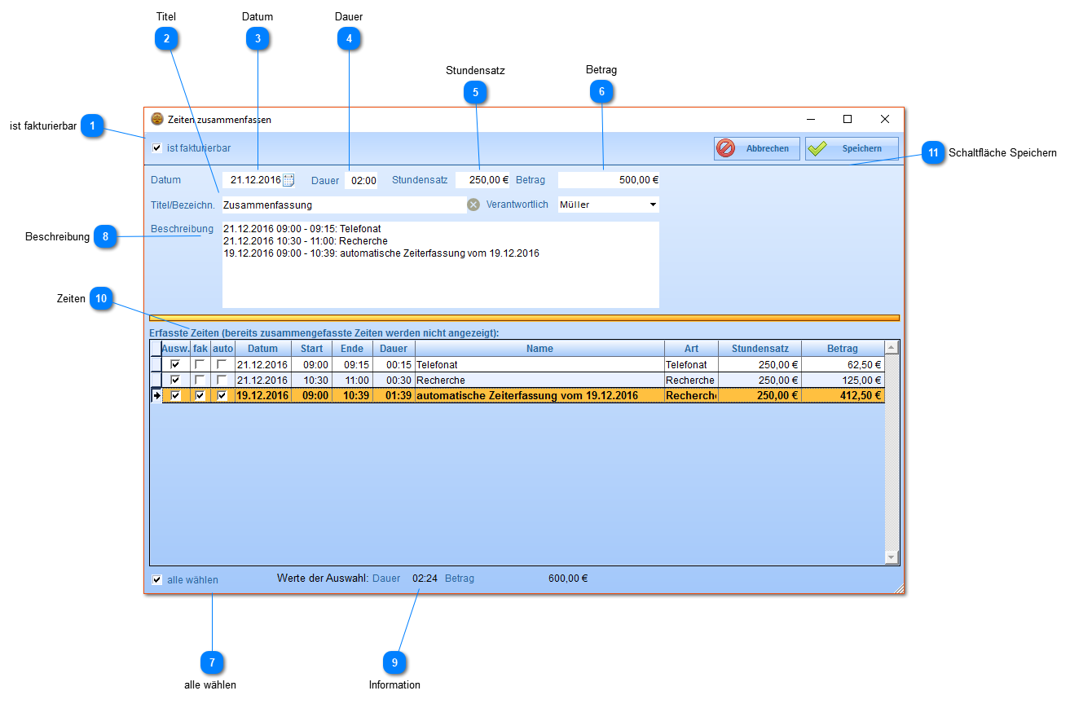This screenshot has height=704, width=1070.
Task: Click the Stundensatz column header in the table
Action: tap(760, 349)
